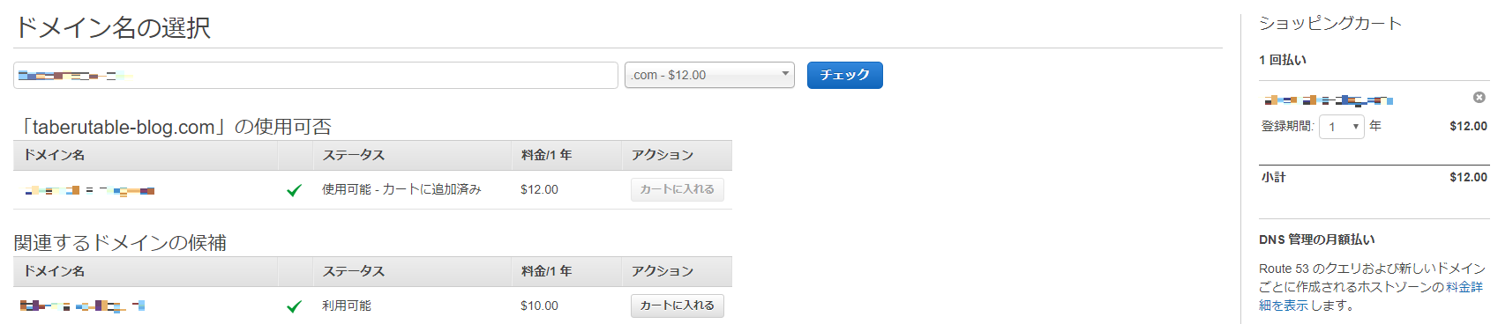This screenshot has width=1498, height=324.
Task: Click the disabled カートに入れる button at $12.00
Action: tap(677, 189)
